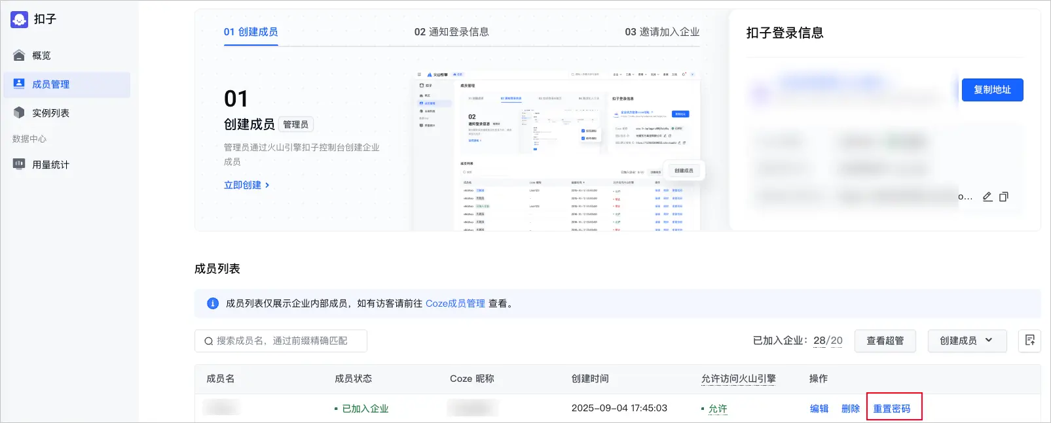Click the 成员状态 column header
The width and height of the screenshot is (1051, 423).
click(x=353, y=379)
